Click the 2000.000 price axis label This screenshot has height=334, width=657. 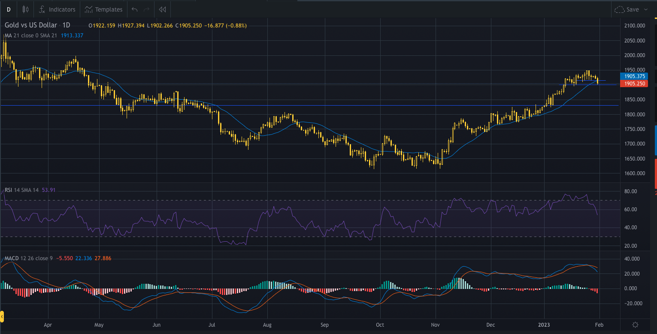tap(636, 55)
